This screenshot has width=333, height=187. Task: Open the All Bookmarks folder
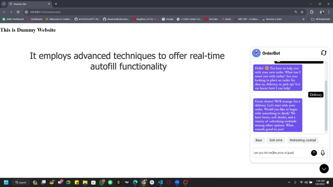click(320, 19)
